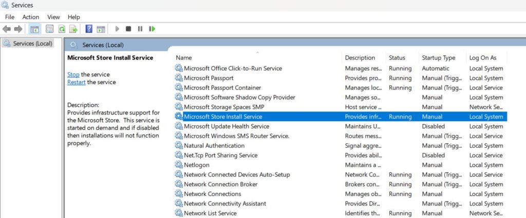Click the Stop the service link
526x218 pixels.
pos(73,74)
